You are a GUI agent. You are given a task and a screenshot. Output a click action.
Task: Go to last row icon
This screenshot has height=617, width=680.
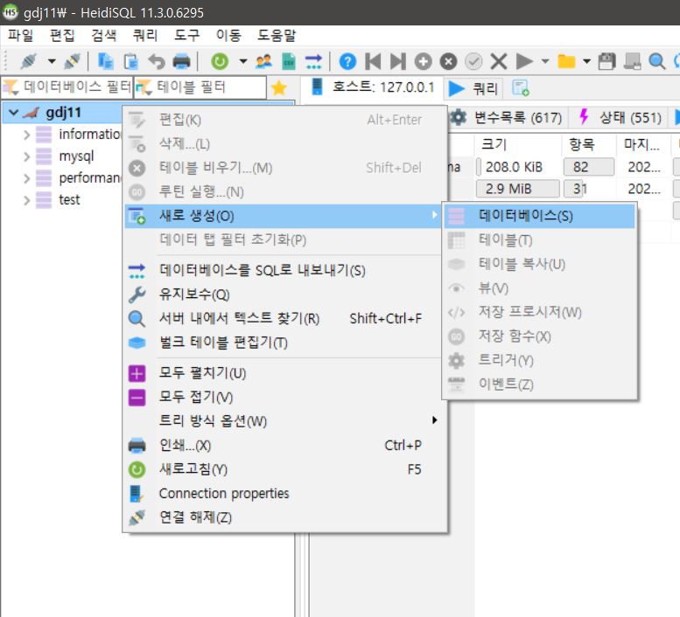[x=398, y=61]
